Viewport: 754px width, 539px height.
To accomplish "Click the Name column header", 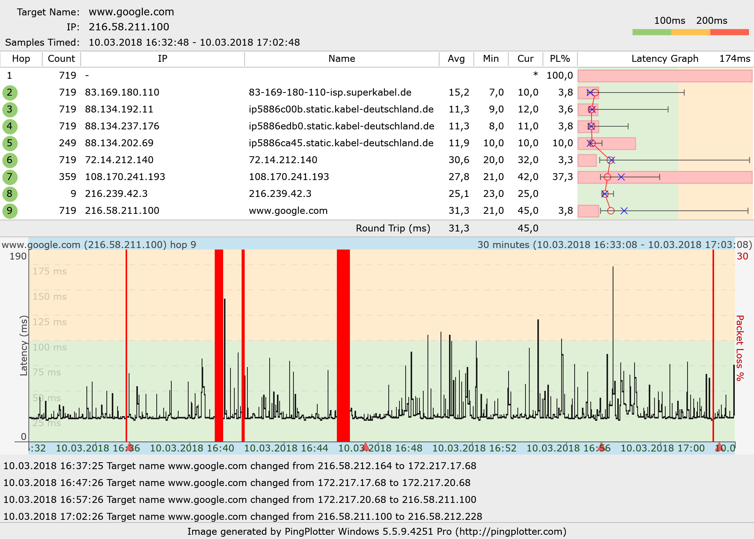I will (342, 59).
